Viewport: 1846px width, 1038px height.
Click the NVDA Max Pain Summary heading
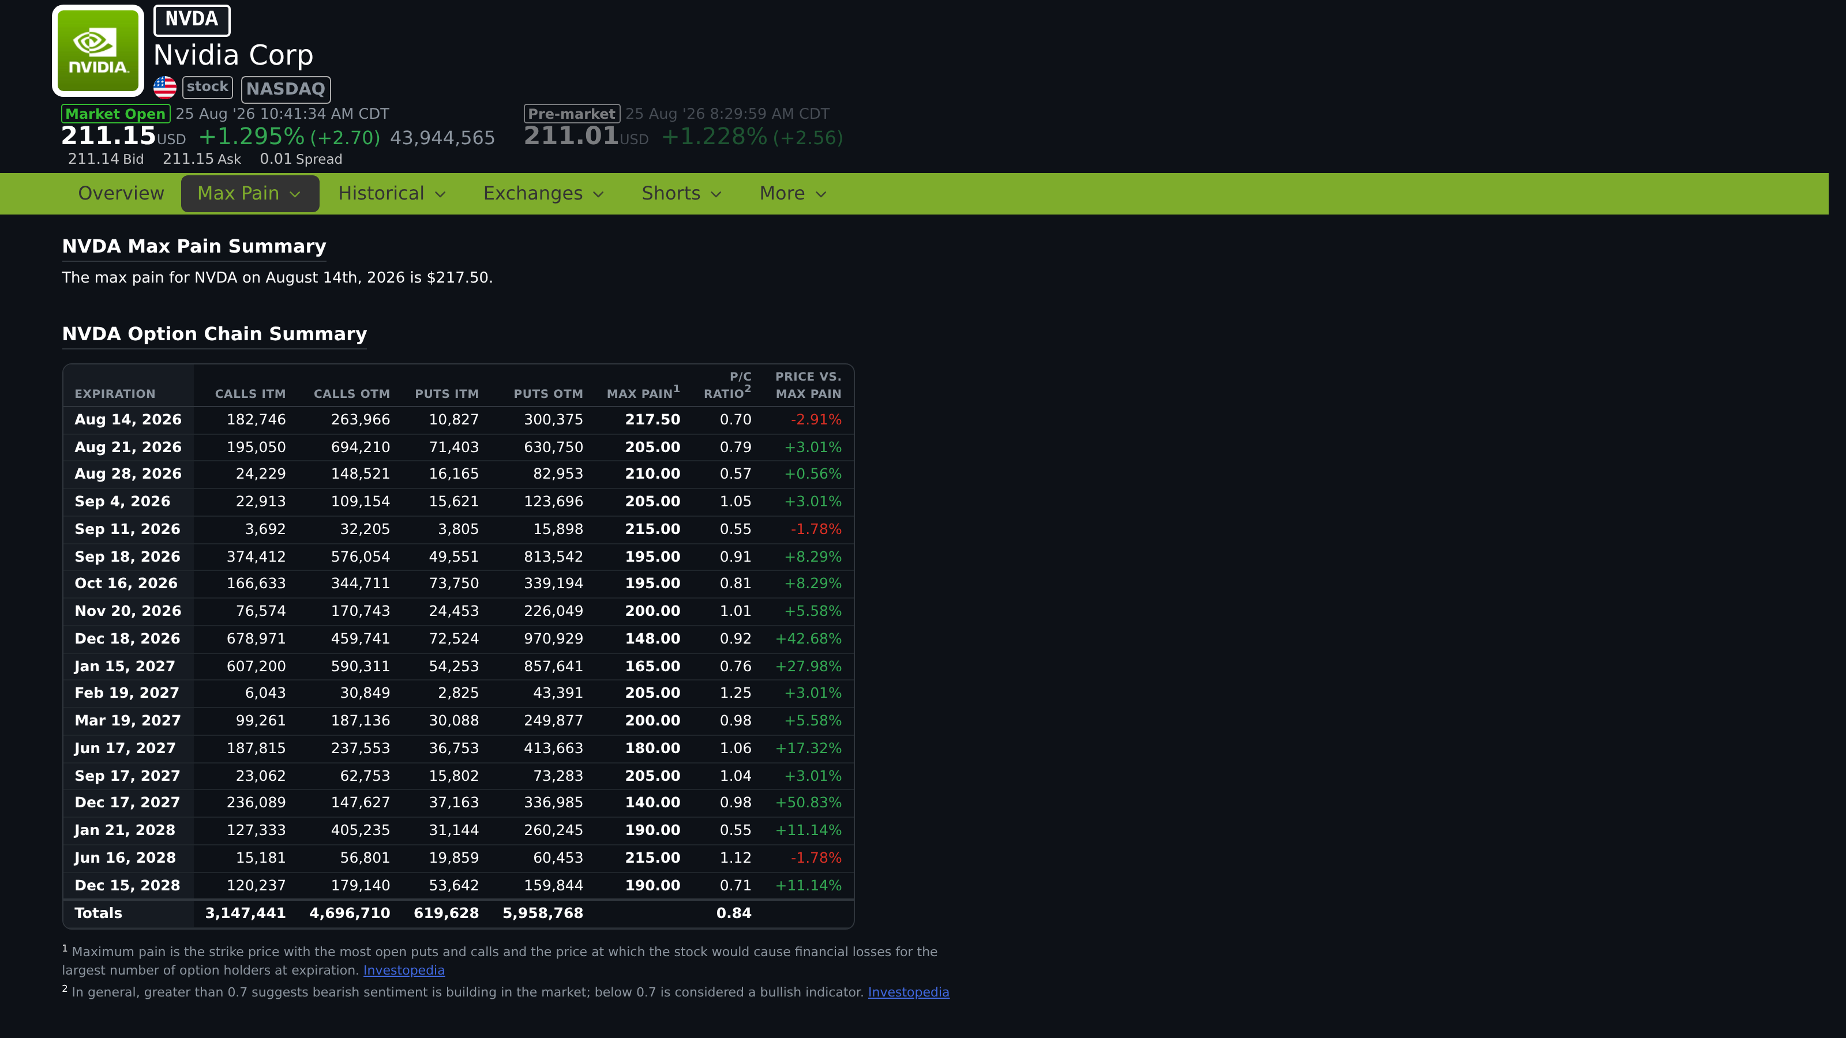[194, 246]
